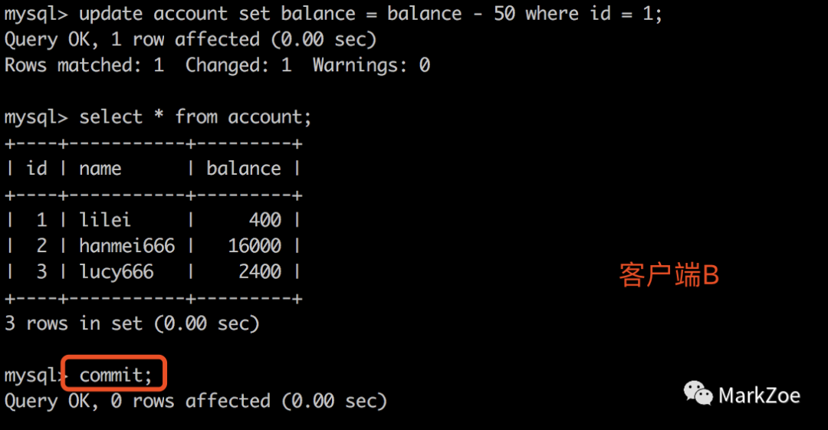The image size is (828, 430).
Task: Click the orange 客户端B label
Action: point(669,274)
